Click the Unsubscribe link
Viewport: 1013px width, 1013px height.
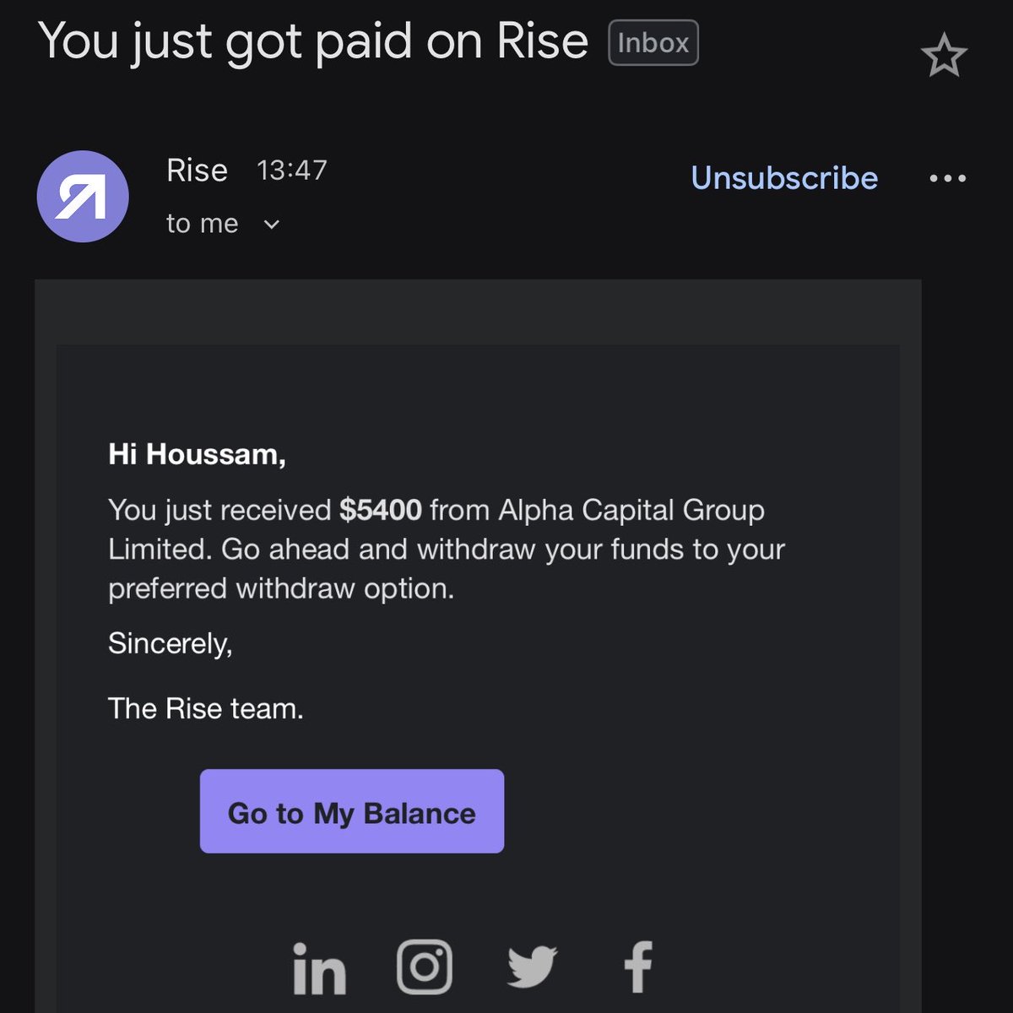tap(784, 177)
